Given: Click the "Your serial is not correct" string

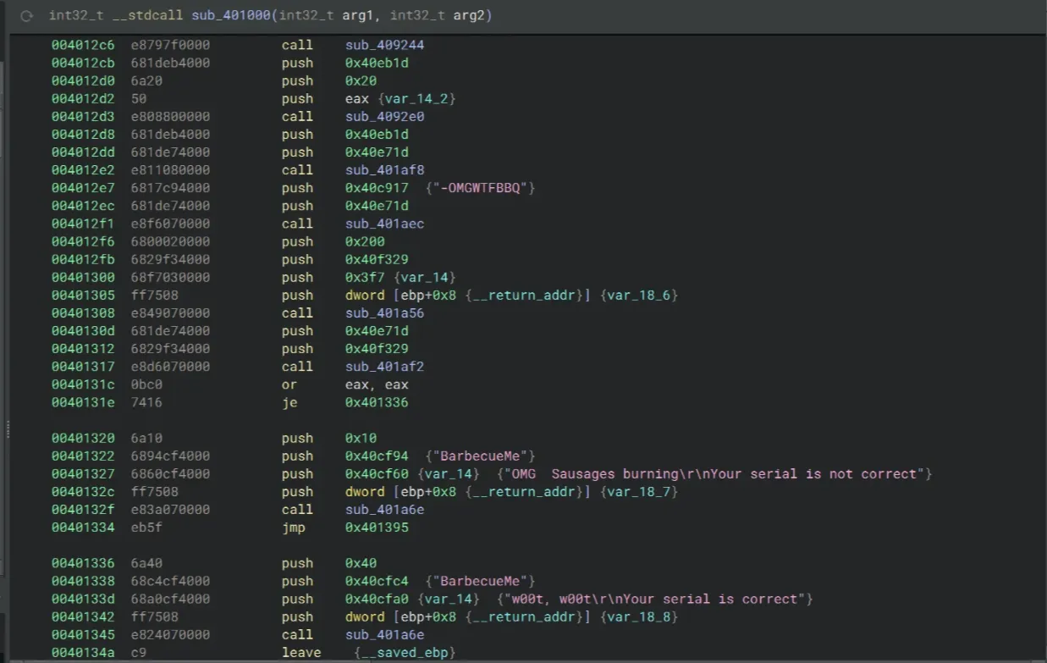Looking at the screenshot, I should pos(714,474).
